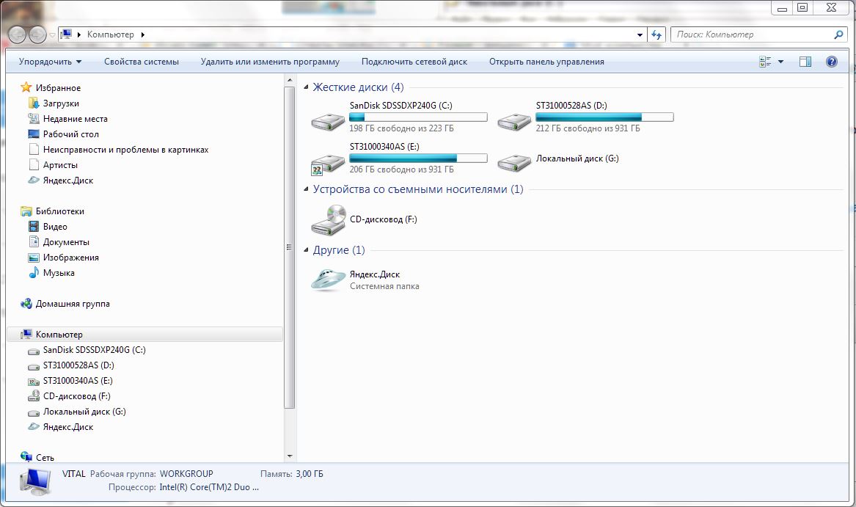Click Свойства системы in the toolbar
The image size is (856, 507).
coord(141,62)
